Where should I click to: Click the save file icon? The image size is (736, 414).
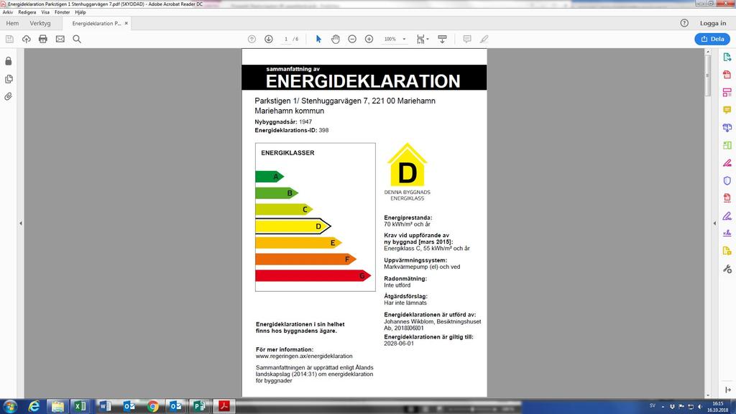pyautogui.click(x=9, y=39)
